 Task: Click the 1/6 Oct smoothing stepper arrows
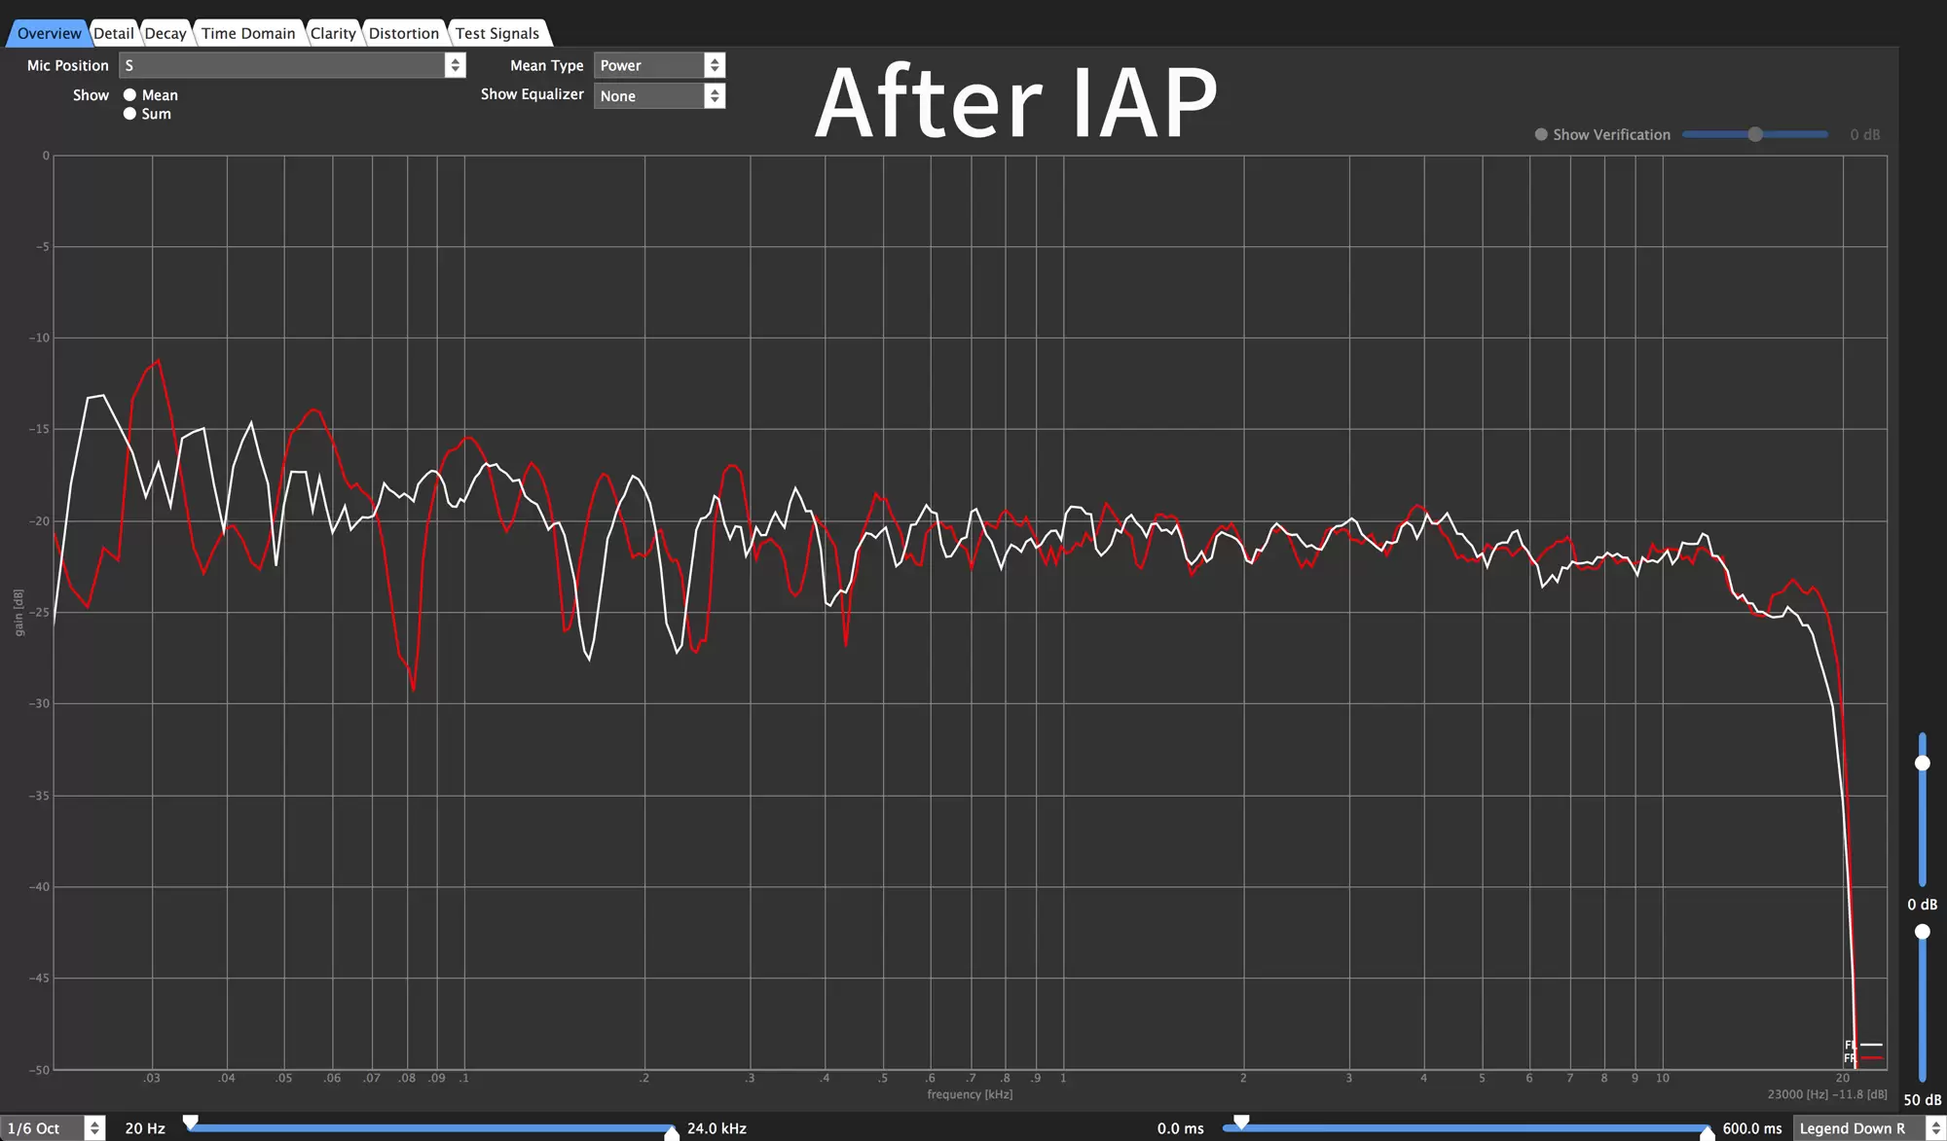tap(94, 1128)
